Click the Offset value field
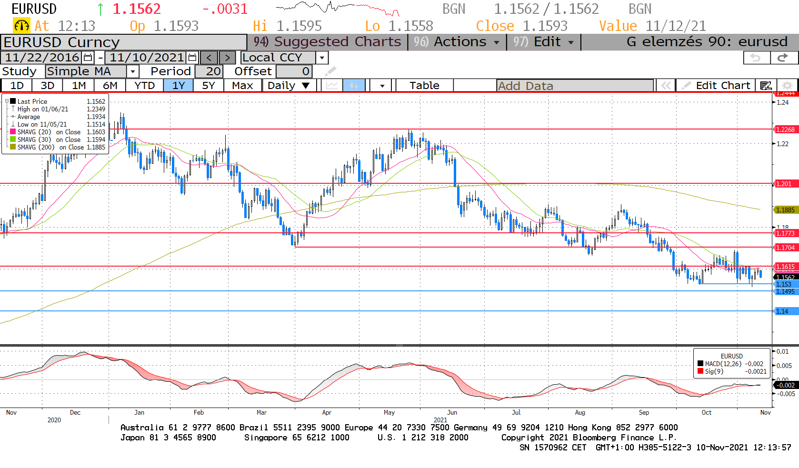This screenshot has height=468, width=799. 294,71
